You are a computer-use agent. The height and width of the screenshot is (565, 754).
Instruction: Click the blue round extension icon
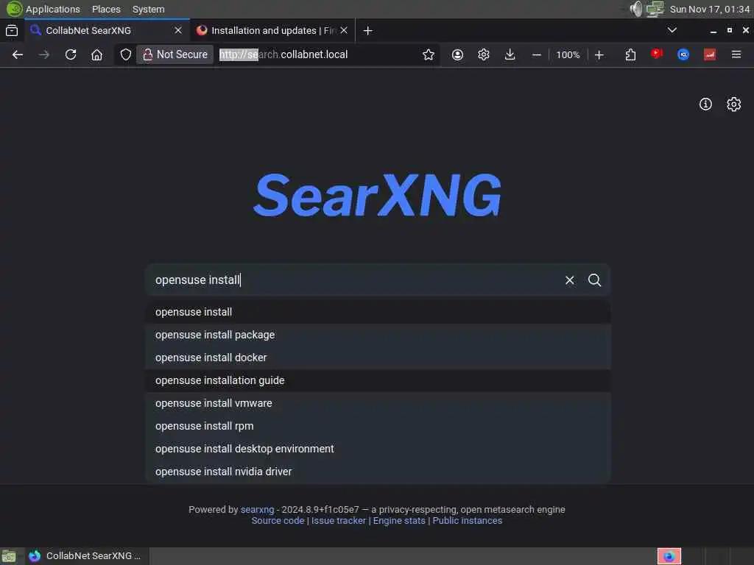pyautogui.click(x=683, y=54)
